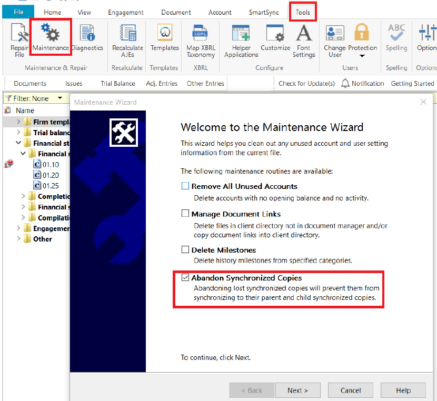Open Helper Applications
Screen dimensions: 437x401
point(241,41)
